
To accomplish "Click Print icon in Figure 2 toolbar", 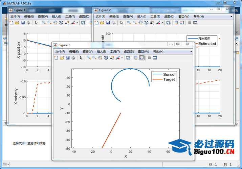I will (x=114, y=23).
